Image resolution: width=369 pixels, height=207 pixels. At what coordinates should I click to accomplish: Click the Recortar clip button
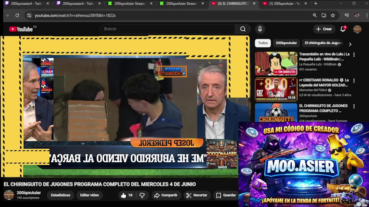point(197,195)
